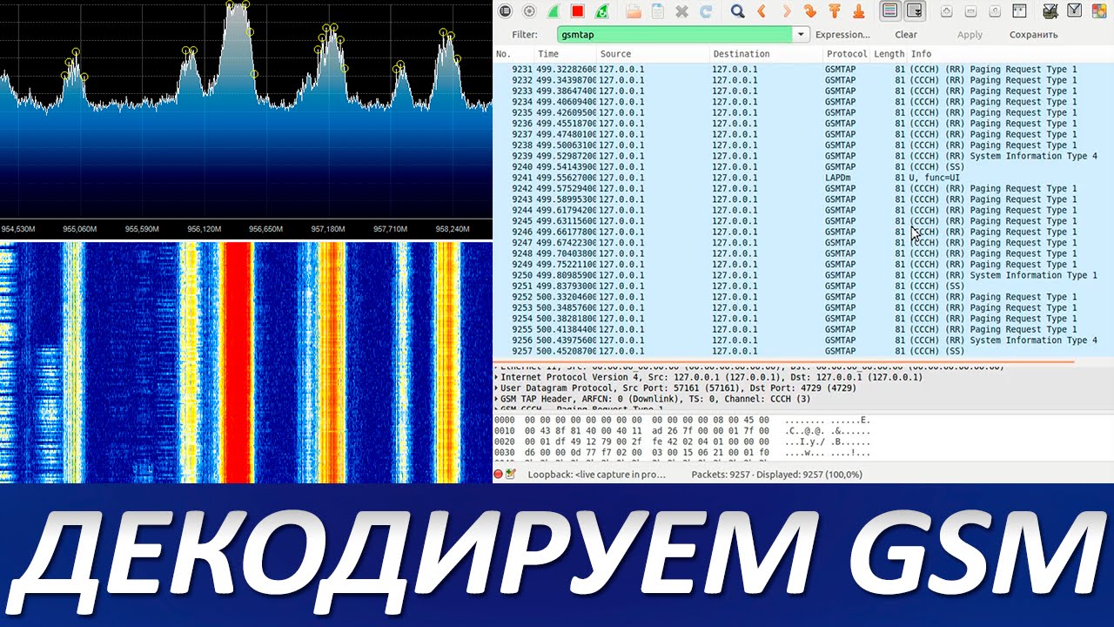Expand GSM TAP Header tree

click(497, 399)
